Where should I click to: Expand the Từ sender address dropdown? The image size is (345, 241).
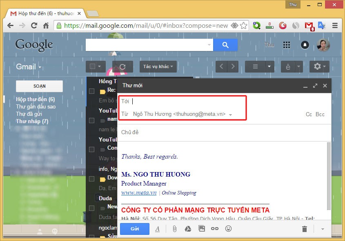[x=231, y=115]
